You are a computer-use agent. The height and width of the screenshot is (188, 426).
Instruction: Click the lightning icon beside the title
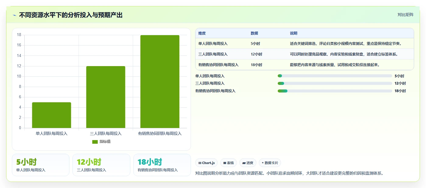point(15,15)
